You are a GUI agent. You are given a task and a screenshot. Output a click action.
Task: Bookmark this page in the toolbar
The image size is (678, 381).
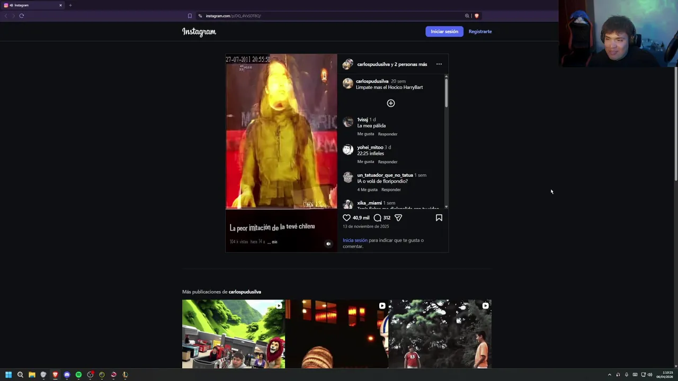pos(190,16)
